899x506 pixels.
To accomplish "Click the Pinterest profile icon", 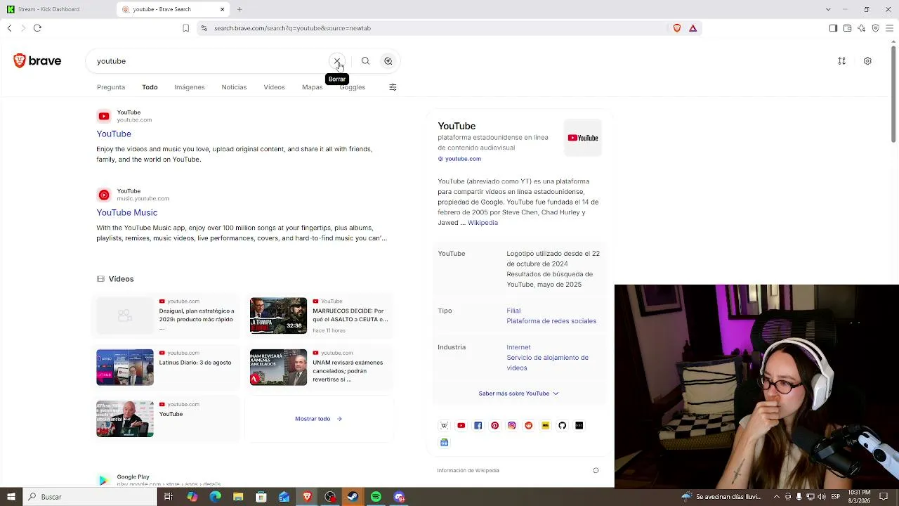I will [x=494, y=425].
